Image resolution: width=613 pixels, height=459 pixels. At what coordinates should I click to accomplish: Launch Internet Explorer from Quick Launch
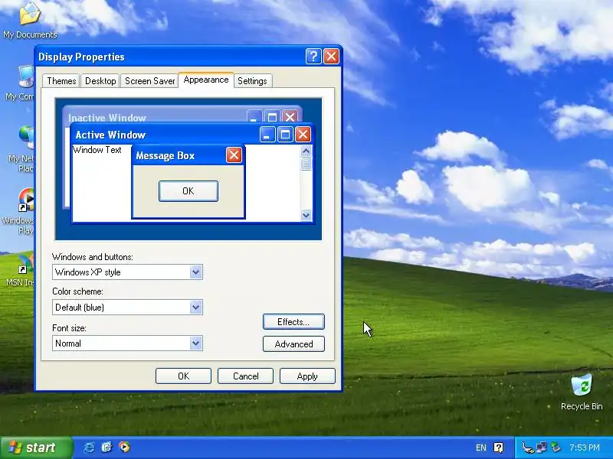tap(89, 448)
